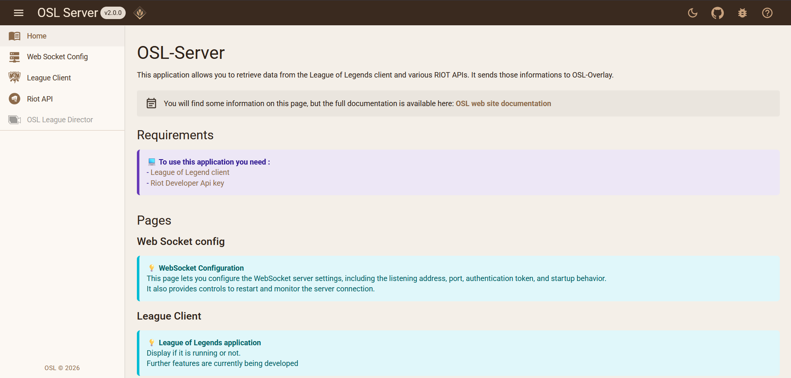
Task: Click the lightbulb beside League of Legends application
Action: click(152, 343)
